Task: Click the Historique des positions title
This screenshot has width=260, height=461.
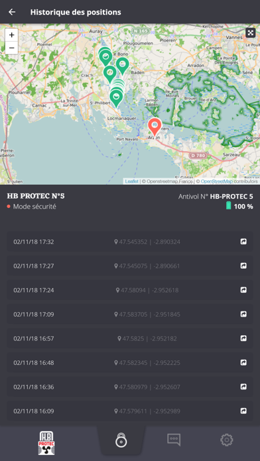Action: pyautogui.click(x=76, y=12)
